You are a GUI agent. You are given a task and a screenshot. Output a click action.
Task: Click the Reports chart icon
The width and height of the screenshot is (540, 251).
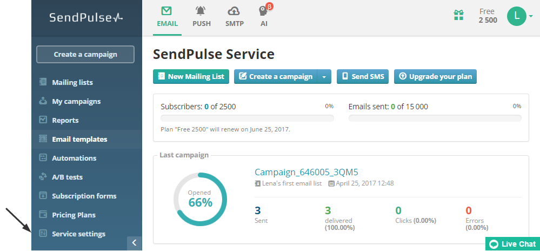(x=43, y=120)
